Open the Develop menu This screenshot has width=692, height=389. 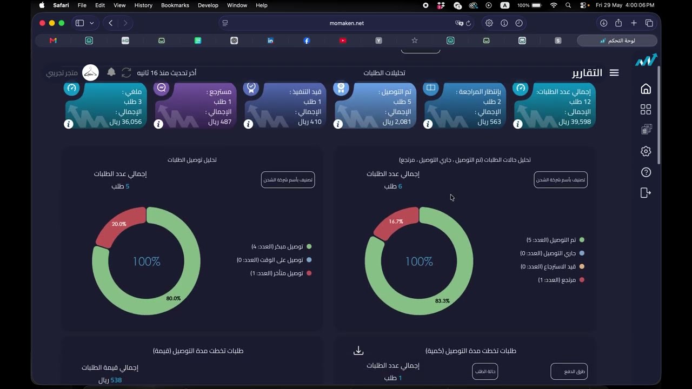[x=208, y=5]
